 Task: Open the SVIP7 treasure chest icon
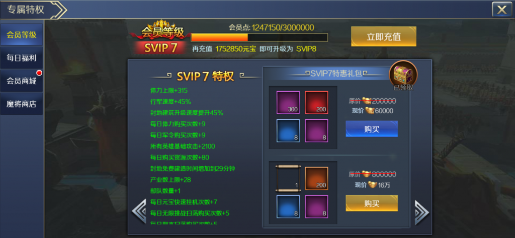[403, 74]
